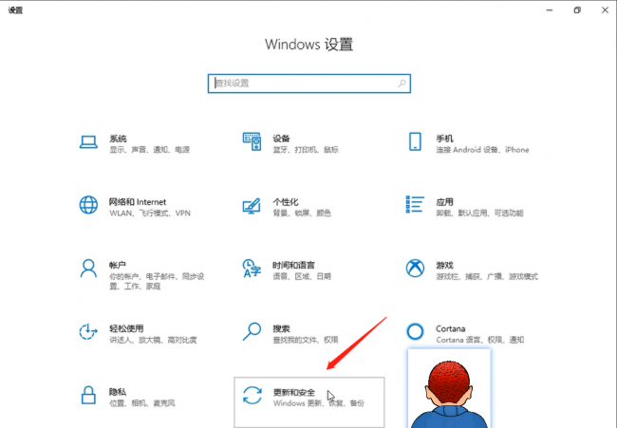617x428 pixels.
Task: Open the 帐户 person icon
Action: pos(88,269)
